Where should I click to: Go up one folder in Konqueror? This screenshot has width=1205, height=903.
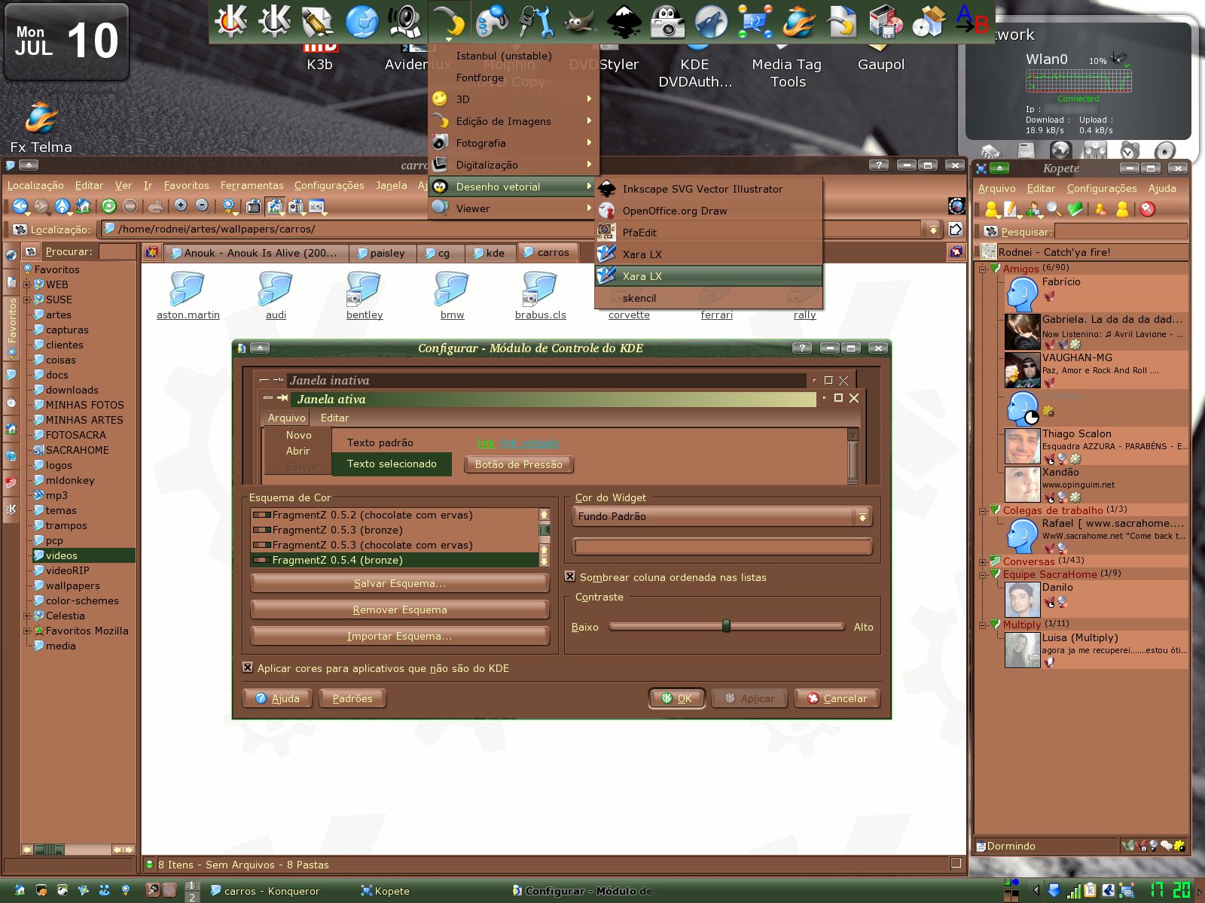(x=63, y=205)
